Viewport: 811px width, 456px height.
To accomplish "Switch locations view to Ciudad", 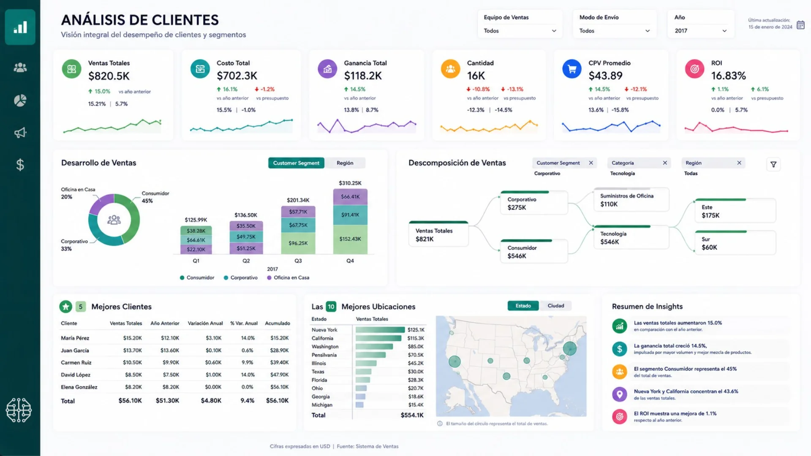I will coord(555,306).
